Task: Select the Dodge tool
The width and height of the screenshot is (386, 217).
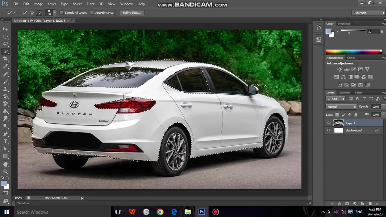Action: click(5, 126)
